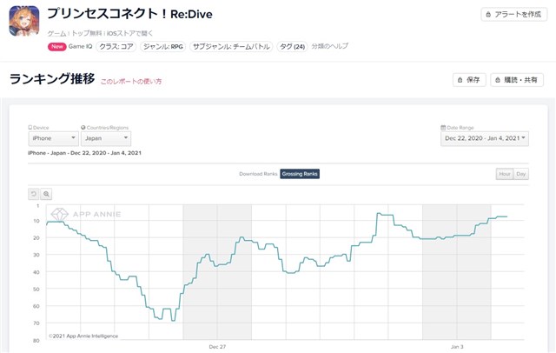
Task: Click the 購読・共有 button
Action: 517,80
